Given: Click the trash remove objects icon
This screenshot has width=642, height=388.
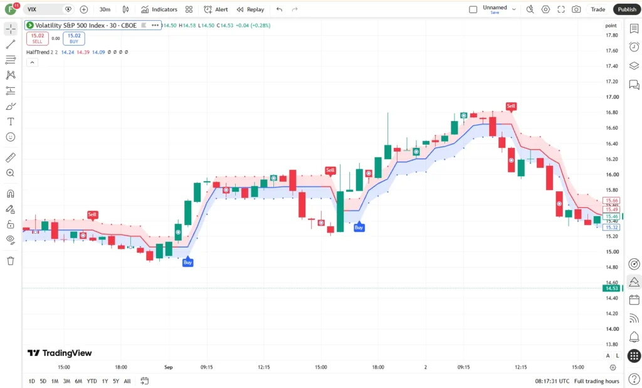Looking at the screenshot, I should pyautogui.click(x=11, y=261).
